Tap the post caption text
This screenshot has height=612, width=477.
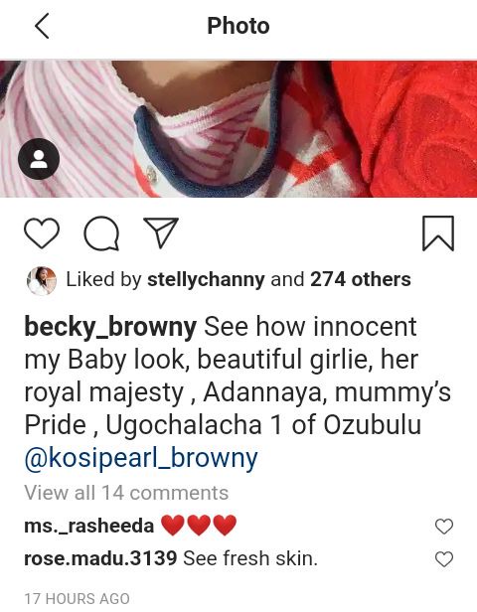[x=238, y=392]
